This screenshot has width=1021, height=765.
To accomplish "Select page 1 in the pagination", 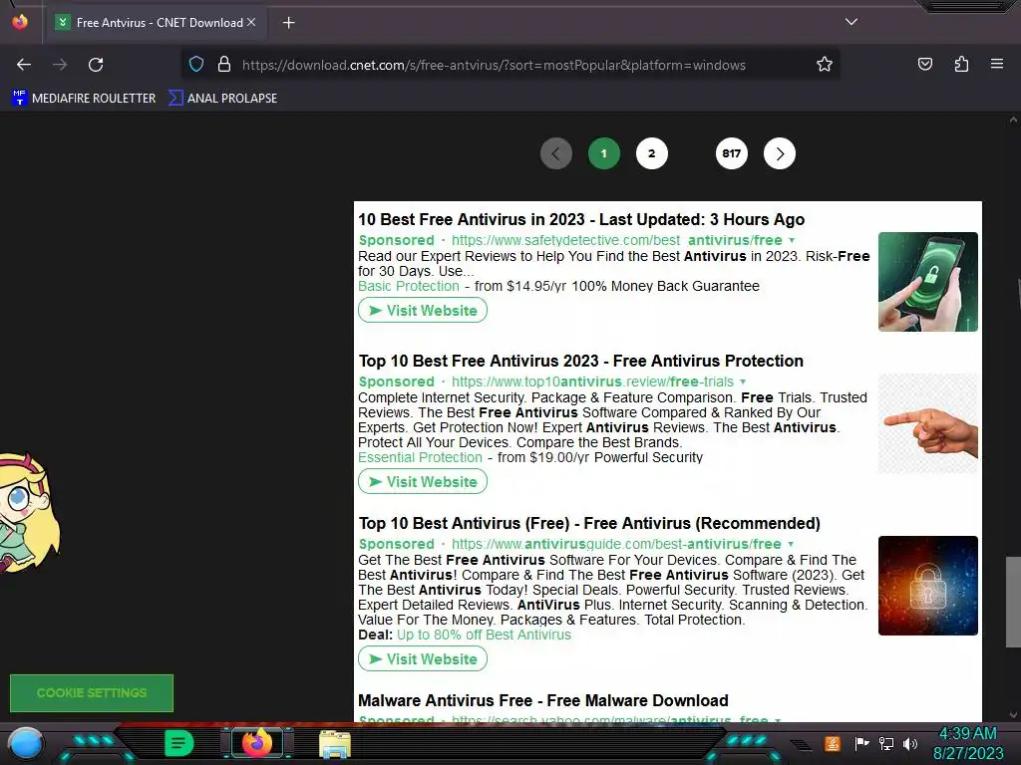I will [x=603, y=154].
